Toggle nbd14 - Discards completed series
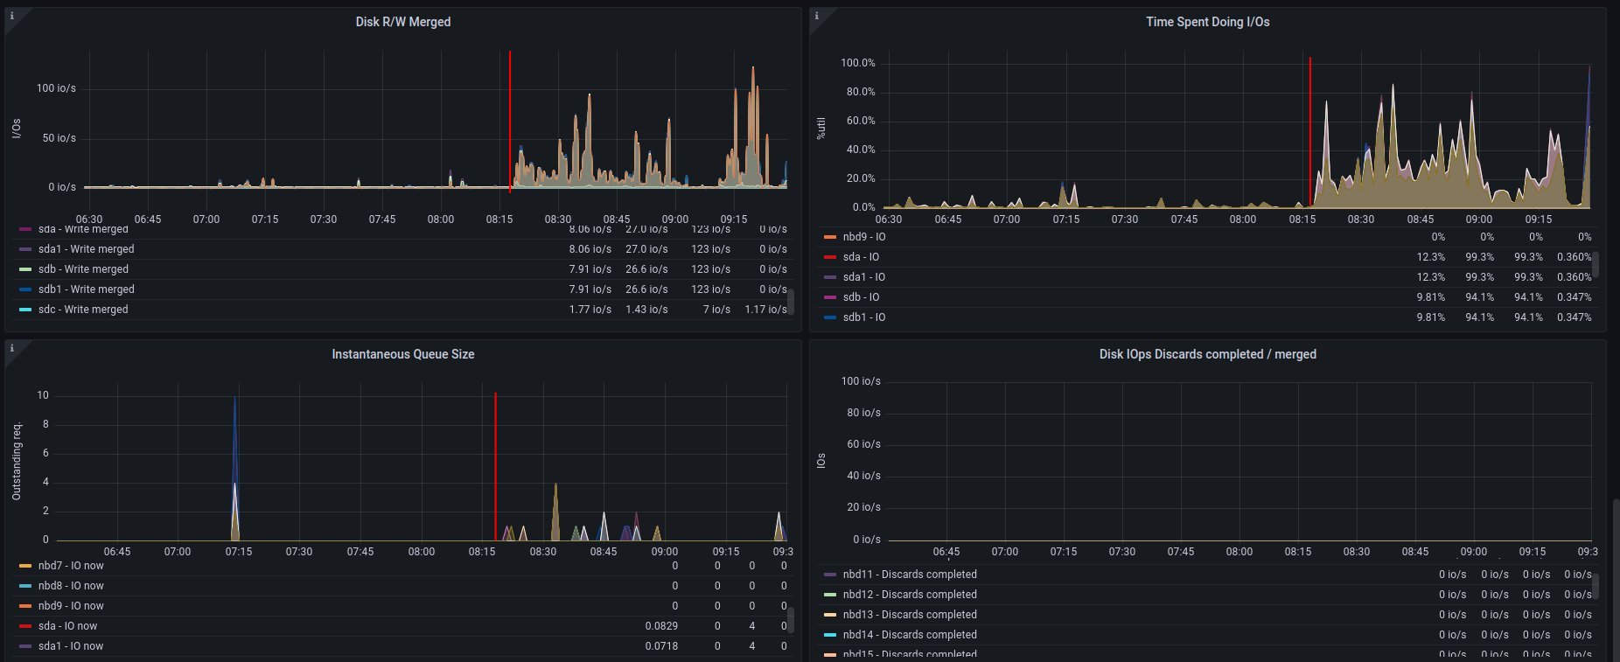Screen dimensions: 1620x662 point(910,635)
